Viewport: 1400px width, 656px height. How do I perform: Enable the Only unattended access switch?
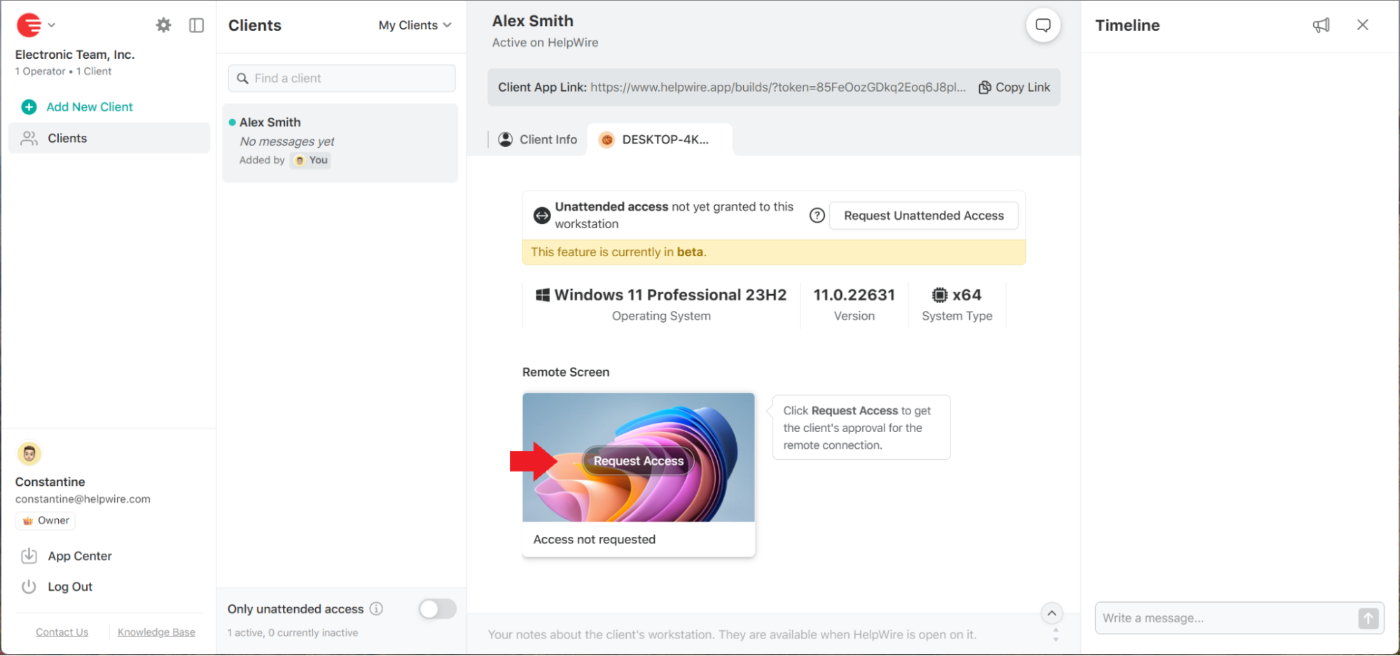(437, 609)
